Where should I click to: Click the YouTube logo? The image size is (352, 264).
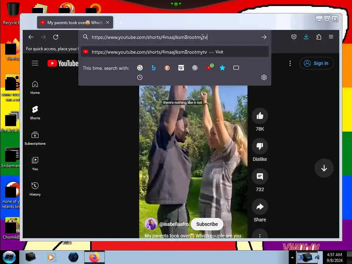(x=63, y=63)
